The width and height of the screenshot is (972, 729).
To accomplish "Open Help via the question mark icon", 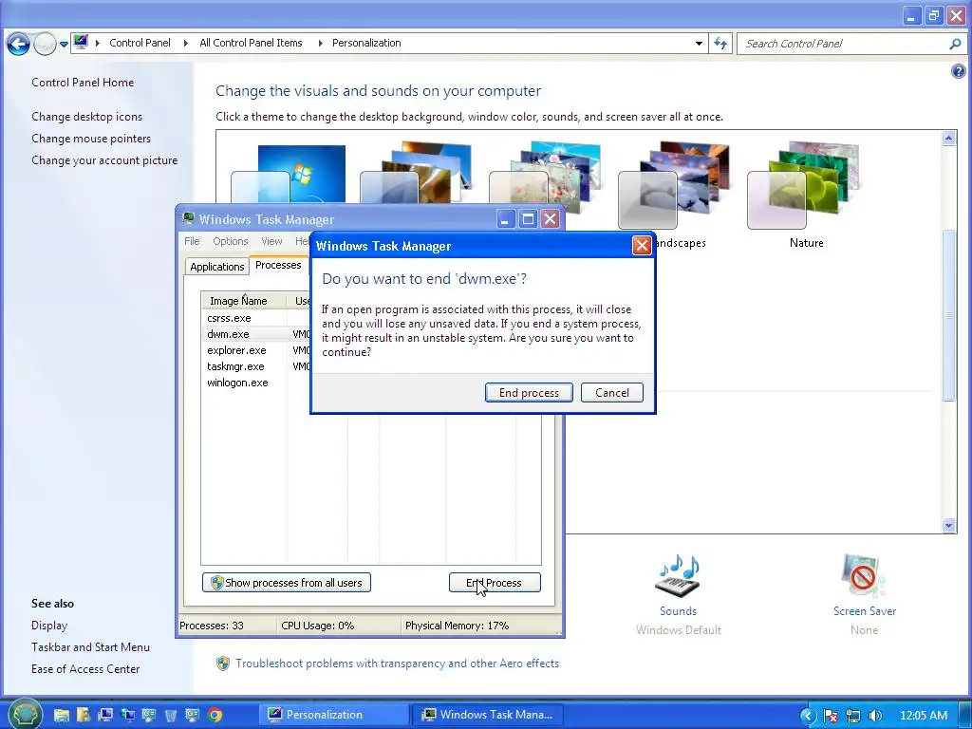I will click(x=958, y=71).
